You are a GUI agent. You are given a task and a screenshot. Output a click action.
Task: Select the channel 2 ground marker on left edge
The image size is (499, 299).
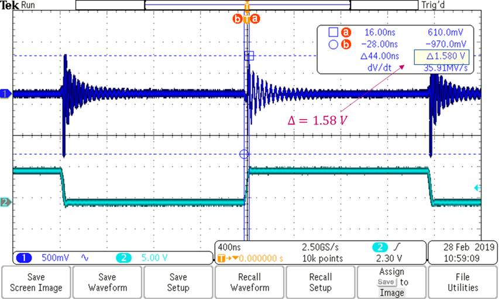click(6, 202)
